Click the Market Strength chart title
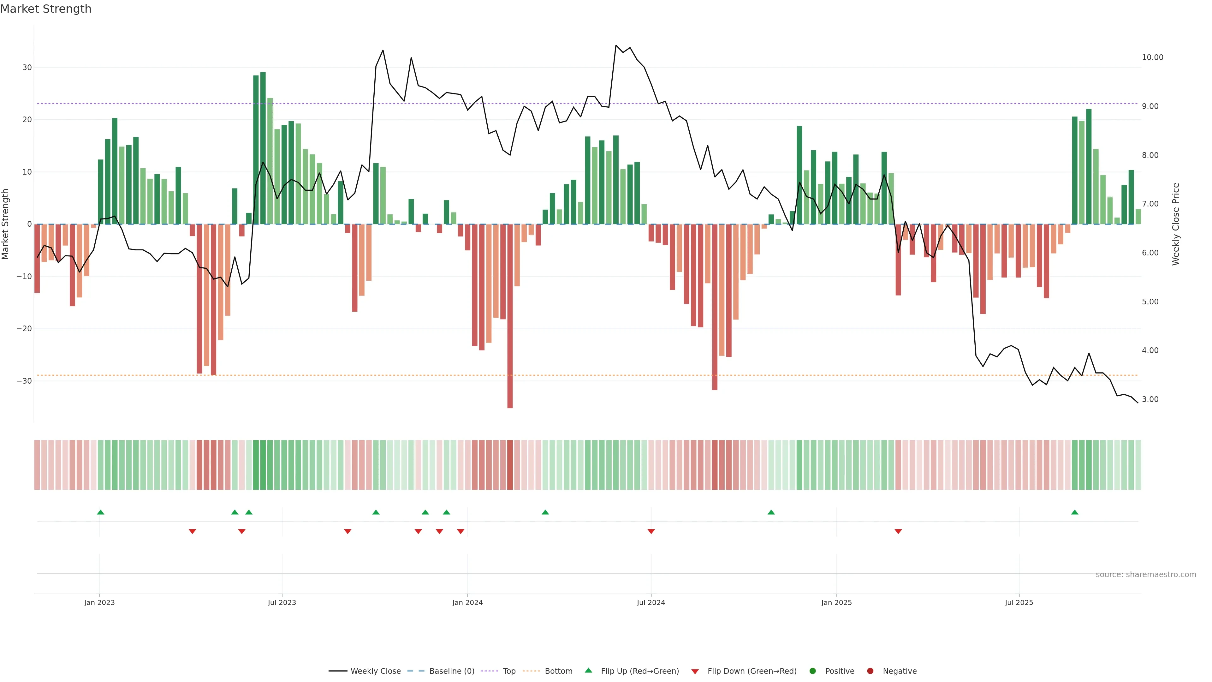Viewport: 1212px width, 682px height. tap(46, 9)
